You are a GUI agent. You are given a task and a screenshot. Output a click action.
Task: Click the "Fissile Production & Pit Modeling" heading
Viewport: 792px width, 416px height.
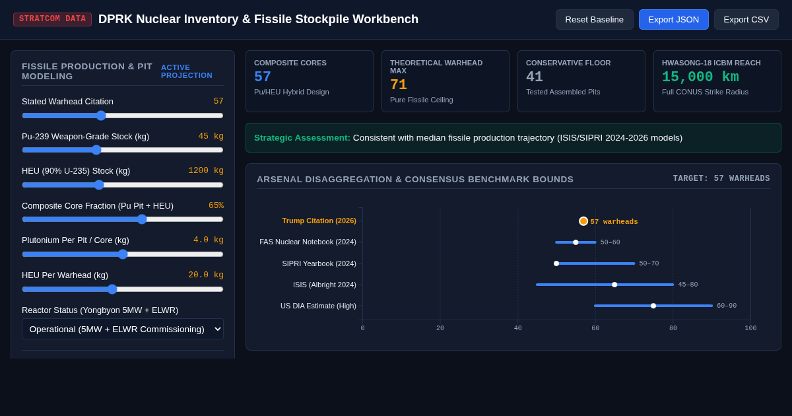pos(87,71)
